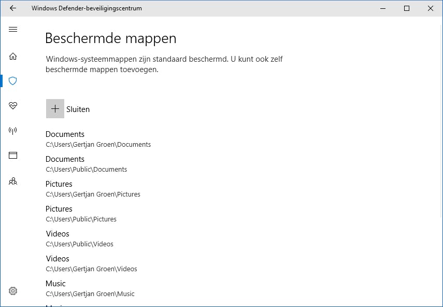Open settings with the gear icon
443x307 pixels.
(12, 291)
